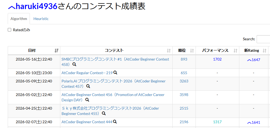Open SMBCプログラミングコンテスト #1 contest link
The image size is (270, 128).
tap(115, 62)
